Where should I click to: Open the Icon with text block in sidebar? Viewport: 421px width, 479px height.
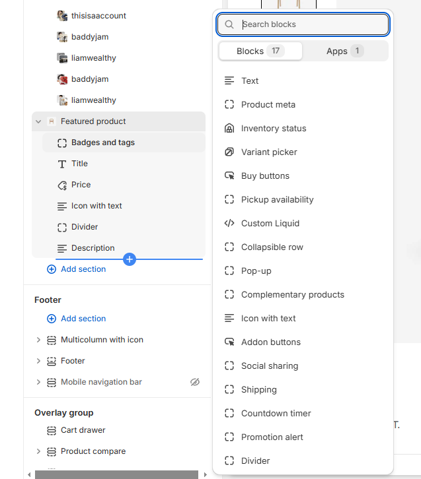tap(124, 206)
